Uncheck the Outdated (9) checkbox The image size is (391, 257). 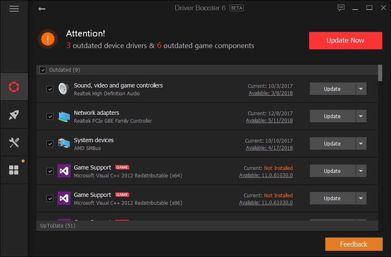point(43,70)
